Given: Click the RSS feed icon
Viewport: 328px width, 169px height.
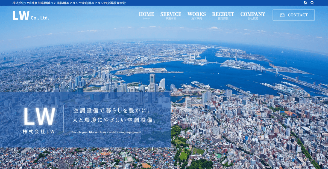Looking at the screenshot, I should tap(305, 3).
